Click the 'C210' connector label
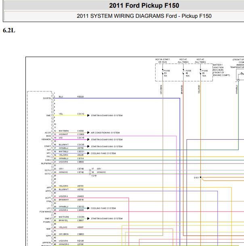This screenshot has width=244, height=246. pyautogui.click(x=94, y=176)
